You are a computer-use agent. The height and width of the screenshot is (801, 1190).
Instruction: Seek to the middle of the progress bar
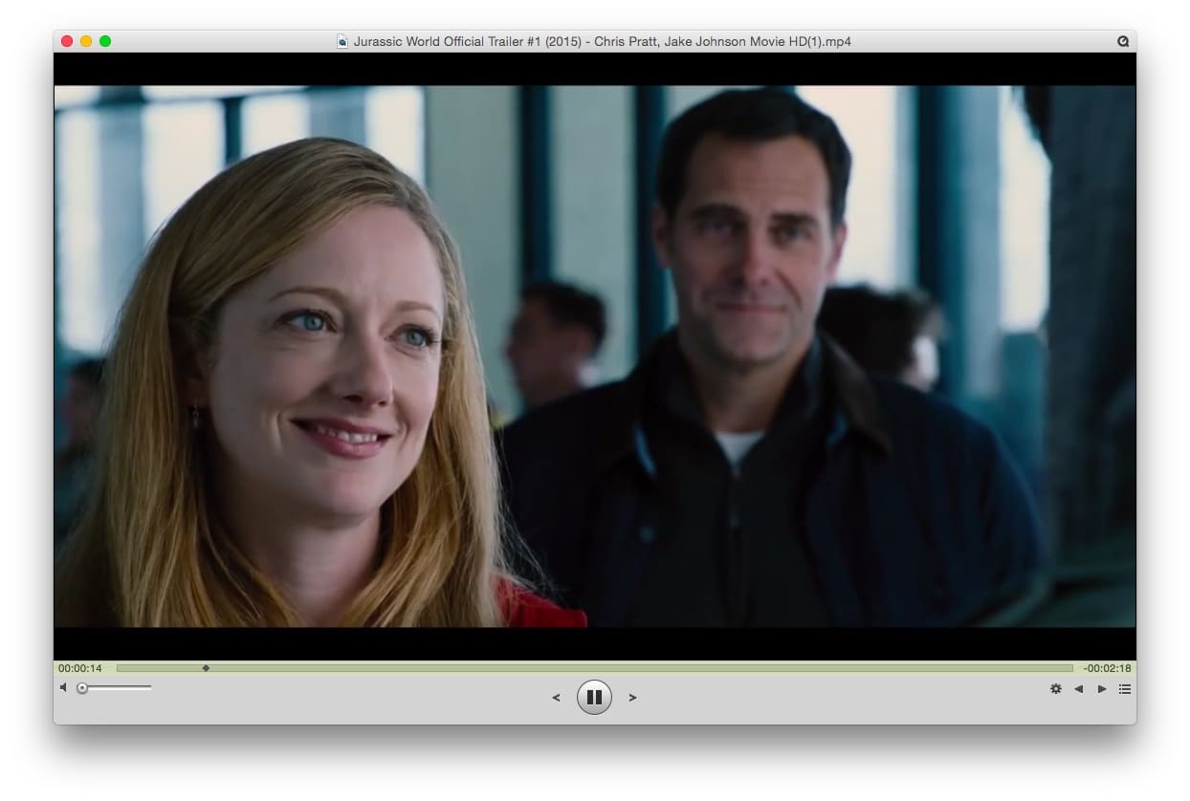[x=595, y=668]
